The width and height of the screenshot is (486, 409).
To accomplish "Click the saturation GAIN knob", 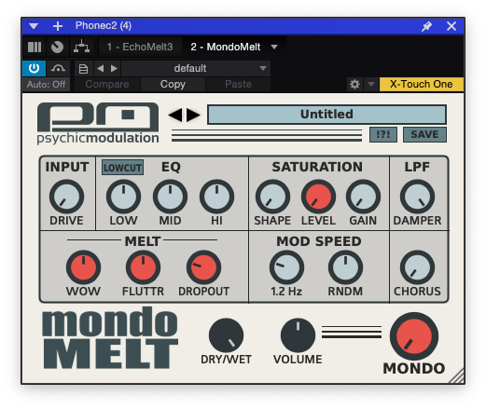I will 363,197.
